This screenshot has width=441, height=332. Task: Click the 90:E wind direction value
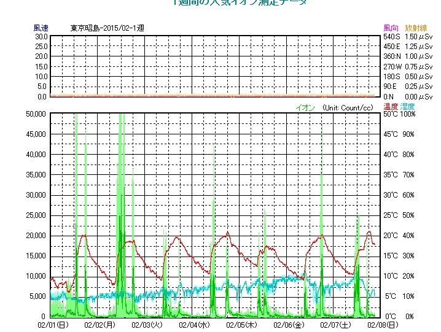coord(390,87)
